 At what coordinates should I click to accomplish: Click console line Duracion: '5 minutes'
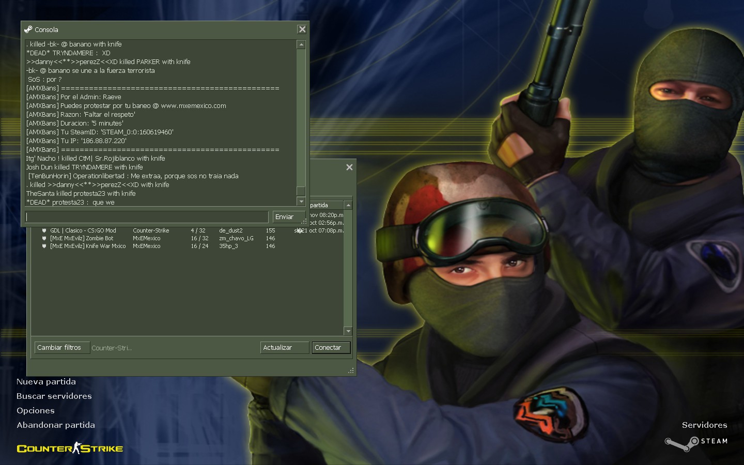75,123
